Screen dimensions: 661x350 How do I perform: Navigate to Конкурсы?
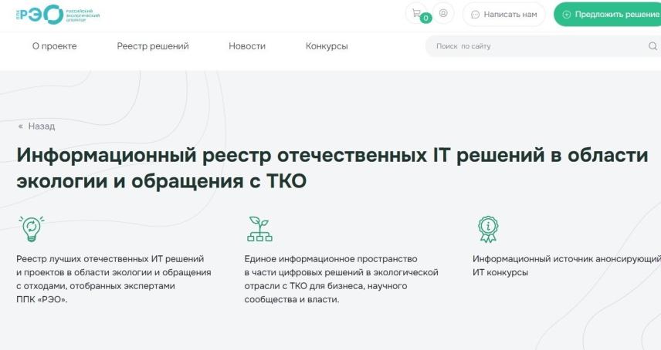pyautogui.click(x=327, y=46)
